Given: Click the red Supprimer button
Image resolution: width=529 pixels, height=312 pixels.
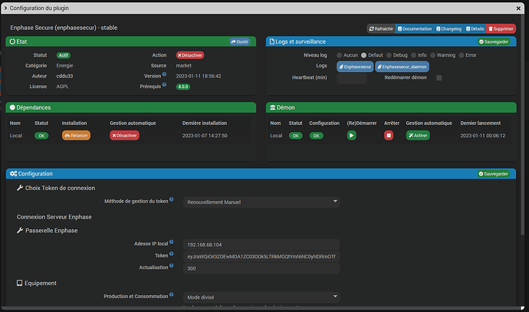Looking at the screenshot, I should point(501,28).
